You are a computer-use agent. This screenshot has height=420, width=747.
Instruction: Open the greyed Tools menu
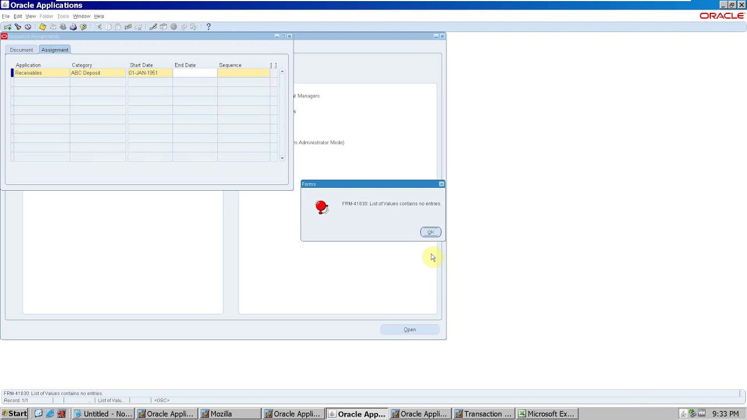(x=63, y=16)
